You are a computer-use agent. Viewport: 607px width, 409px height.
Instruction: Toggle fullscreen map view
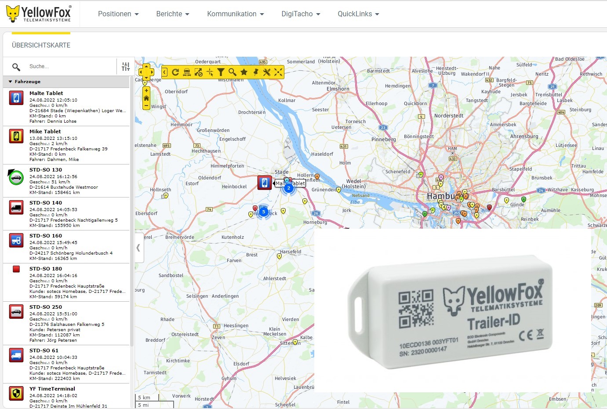(278, 72)
